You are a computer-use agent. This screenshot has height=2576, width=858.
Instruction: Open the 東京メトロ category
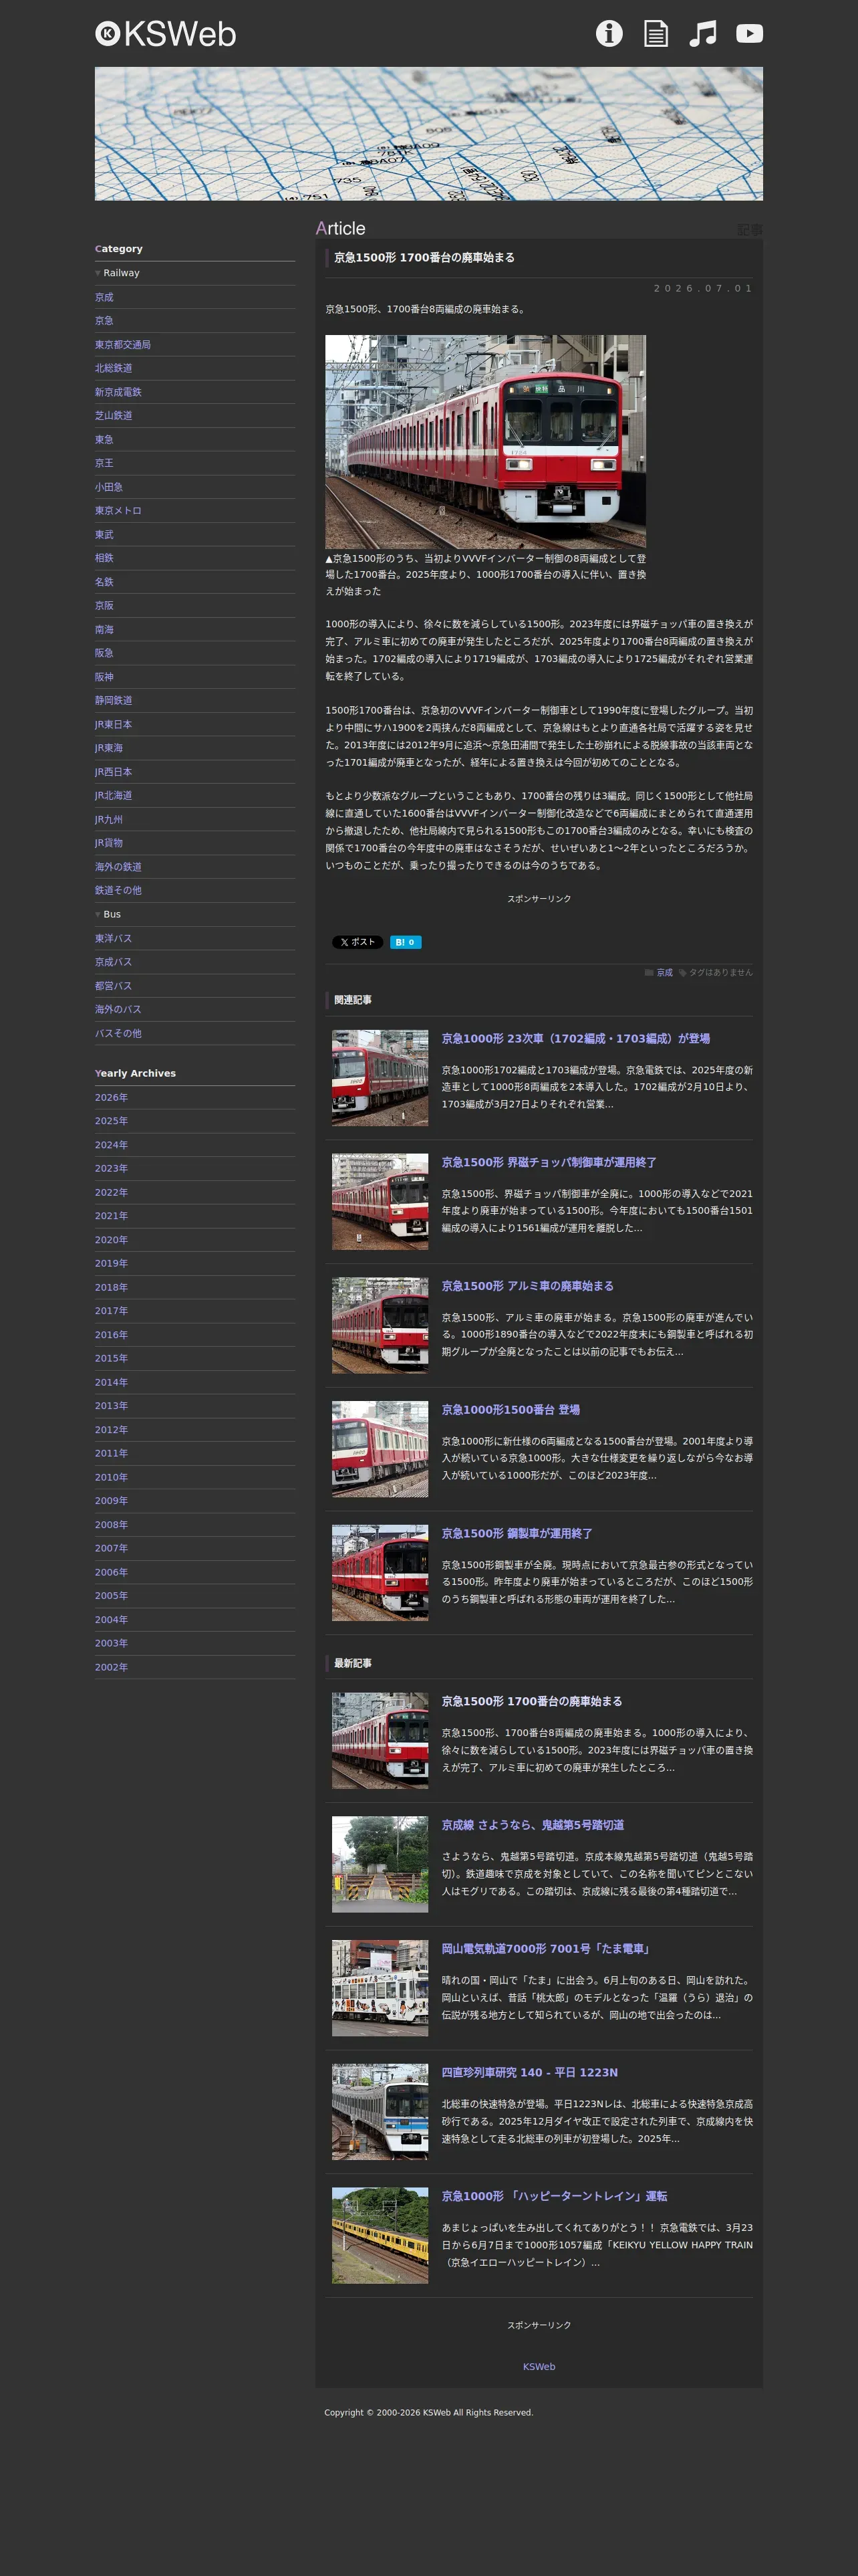click(x=118, y=511)
